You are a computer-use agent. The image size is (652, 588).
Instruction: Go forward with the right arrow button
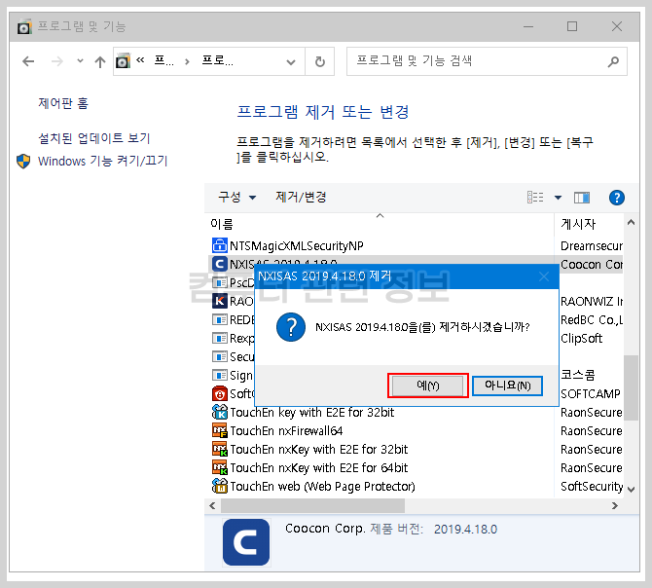pos(57,61)
